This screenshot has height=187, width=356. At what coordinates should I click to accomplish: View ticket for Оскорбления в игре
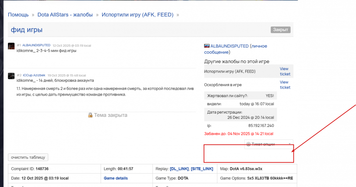pyautogui.click(x=285, y=84)
